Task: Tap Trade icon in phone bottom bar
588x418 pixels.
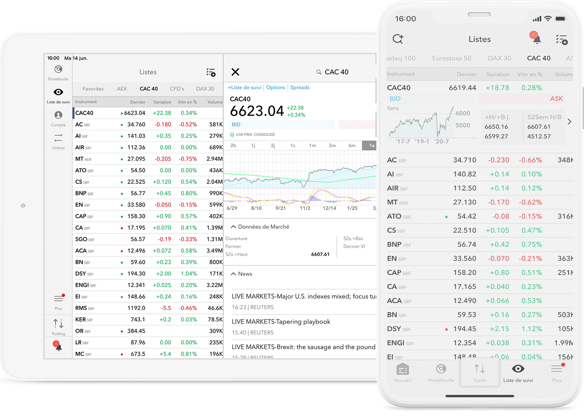Action: (479, 373)
